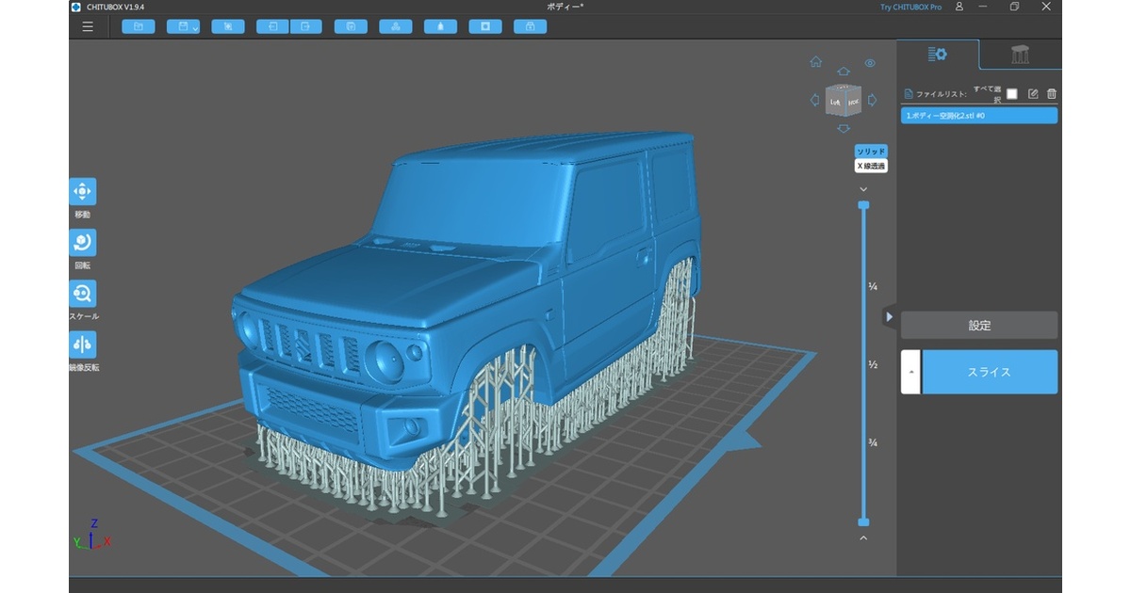Click the スライス slice button
This screenshot has height=593, width=1131.
990,372
